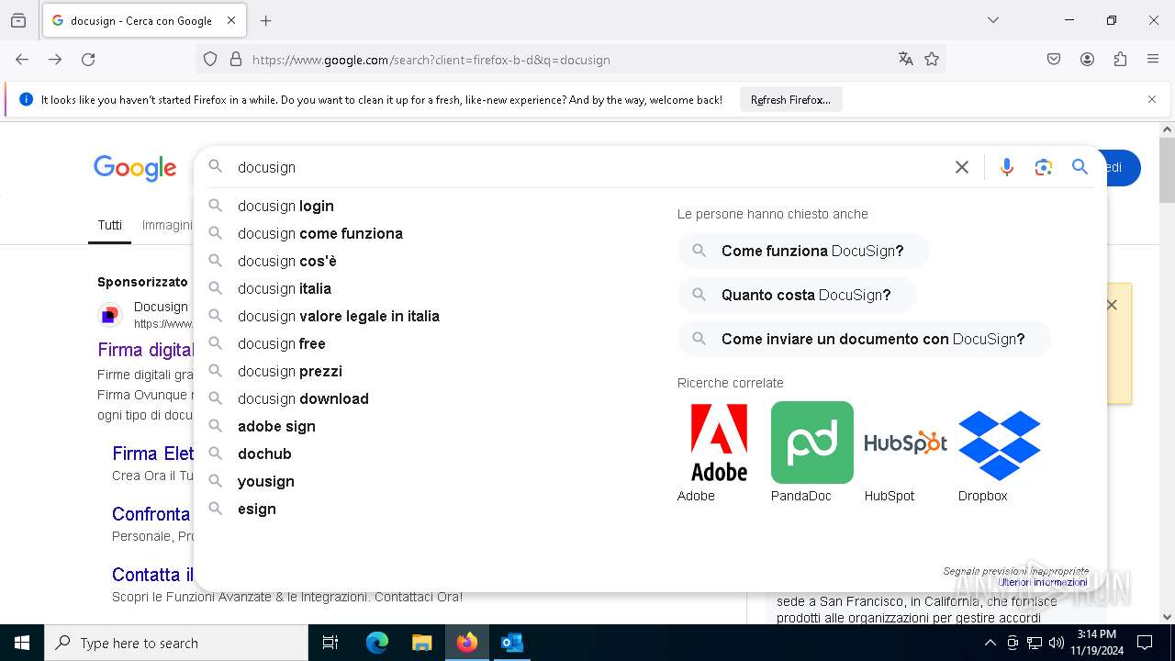Close the yellow notice panel on the right
The height and width of the screenshot is (661, 1175).
[x=1112, y=305]
